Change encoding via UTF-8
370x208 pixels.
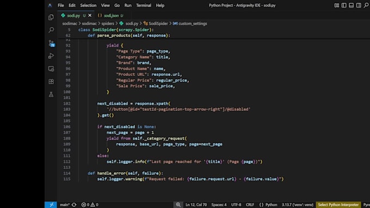tap(236, 205)
